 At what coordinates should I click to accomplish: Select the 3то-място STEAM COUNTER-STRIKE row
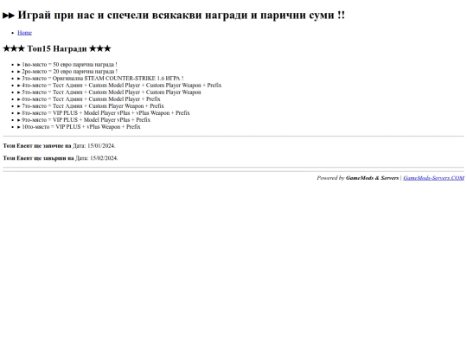click(x=100, y=79)
